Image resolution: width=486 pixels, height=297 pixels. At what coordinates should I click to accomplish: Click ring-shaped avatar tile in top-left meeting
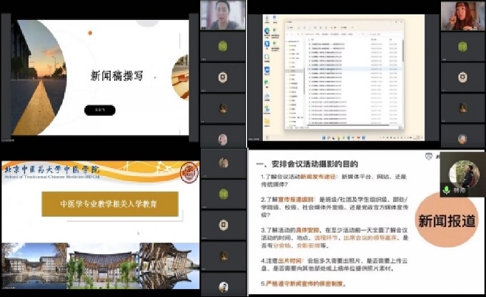click(x=222, y=76)
